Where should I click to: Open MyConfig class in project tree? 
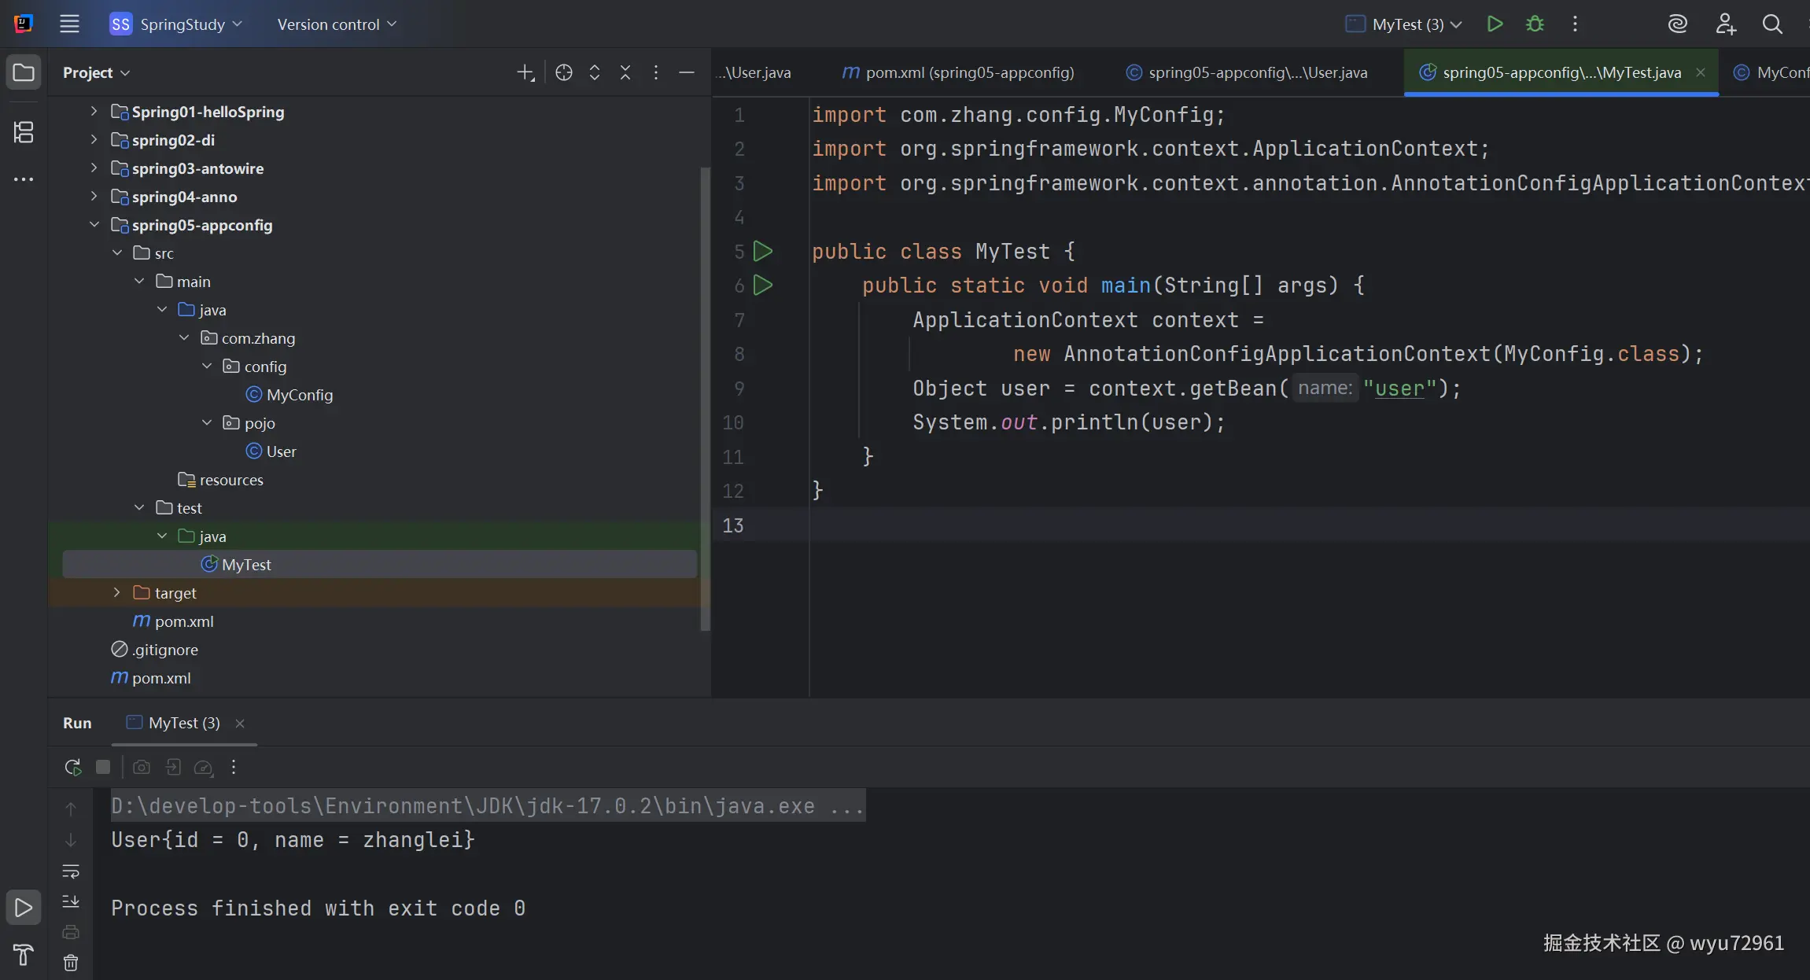(x=299, y=395)
